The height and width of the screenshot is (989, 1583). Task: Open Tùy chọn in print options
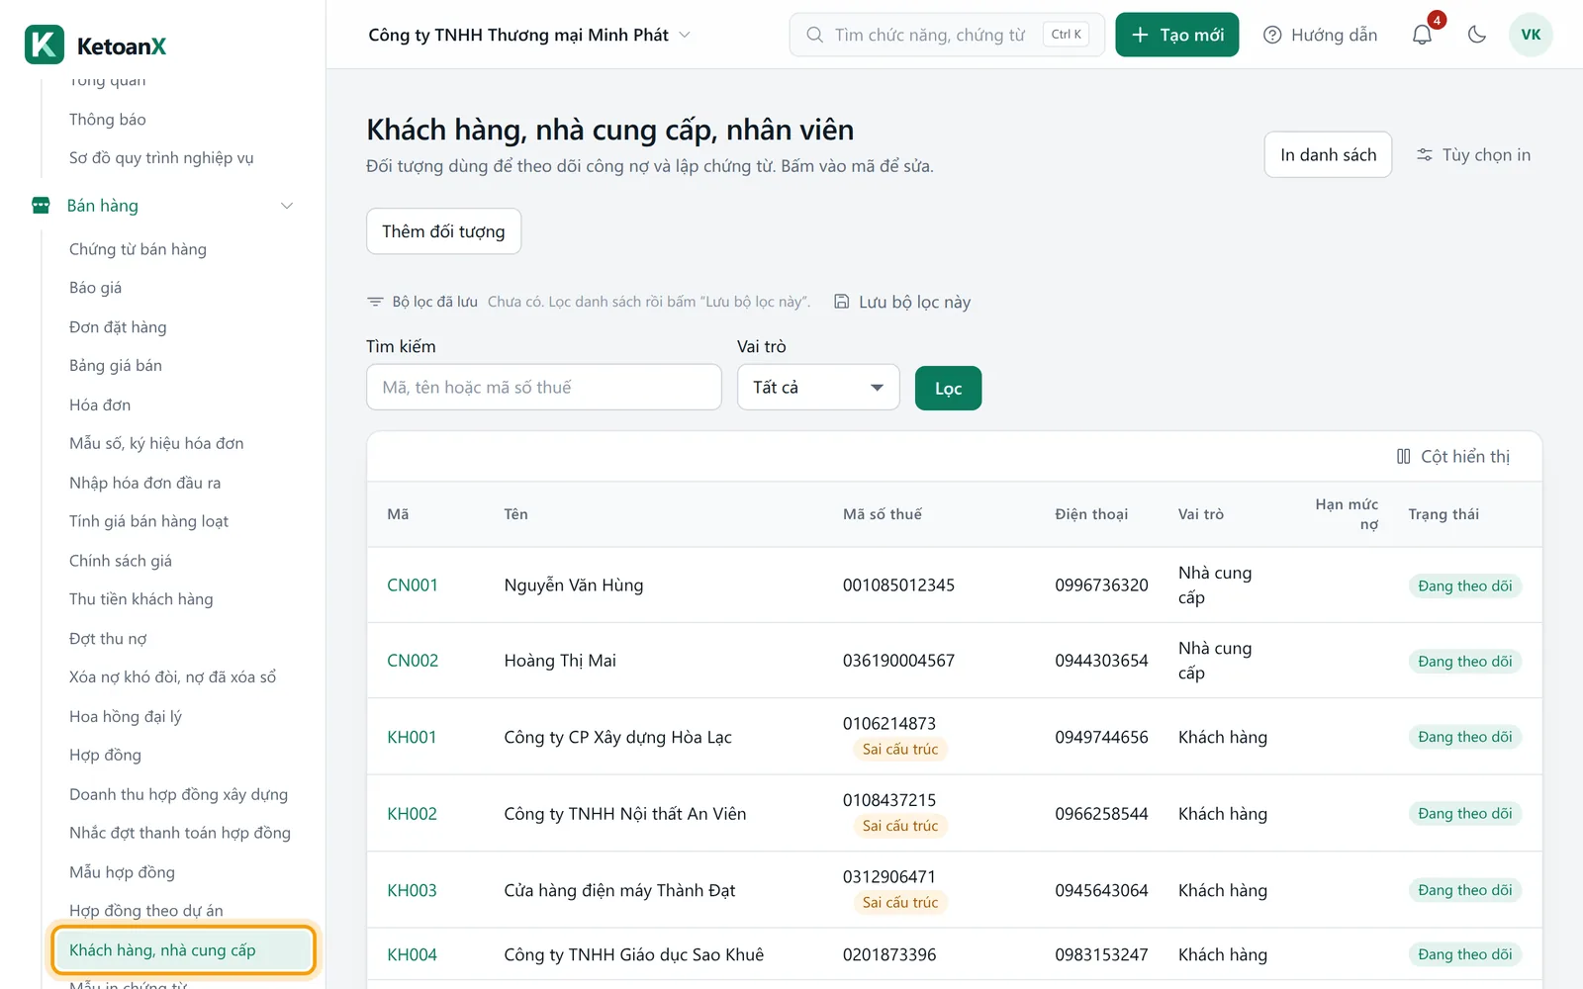(x=1473, y=155)
